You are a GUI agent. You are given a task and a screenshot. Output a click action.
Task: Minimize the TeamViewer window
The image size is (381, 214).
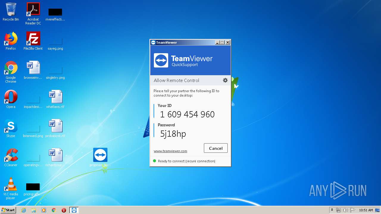pos(217,43)
